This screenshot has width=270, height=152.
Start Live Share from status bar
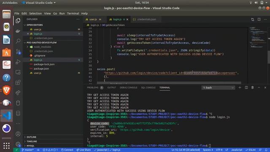[84, 150]
